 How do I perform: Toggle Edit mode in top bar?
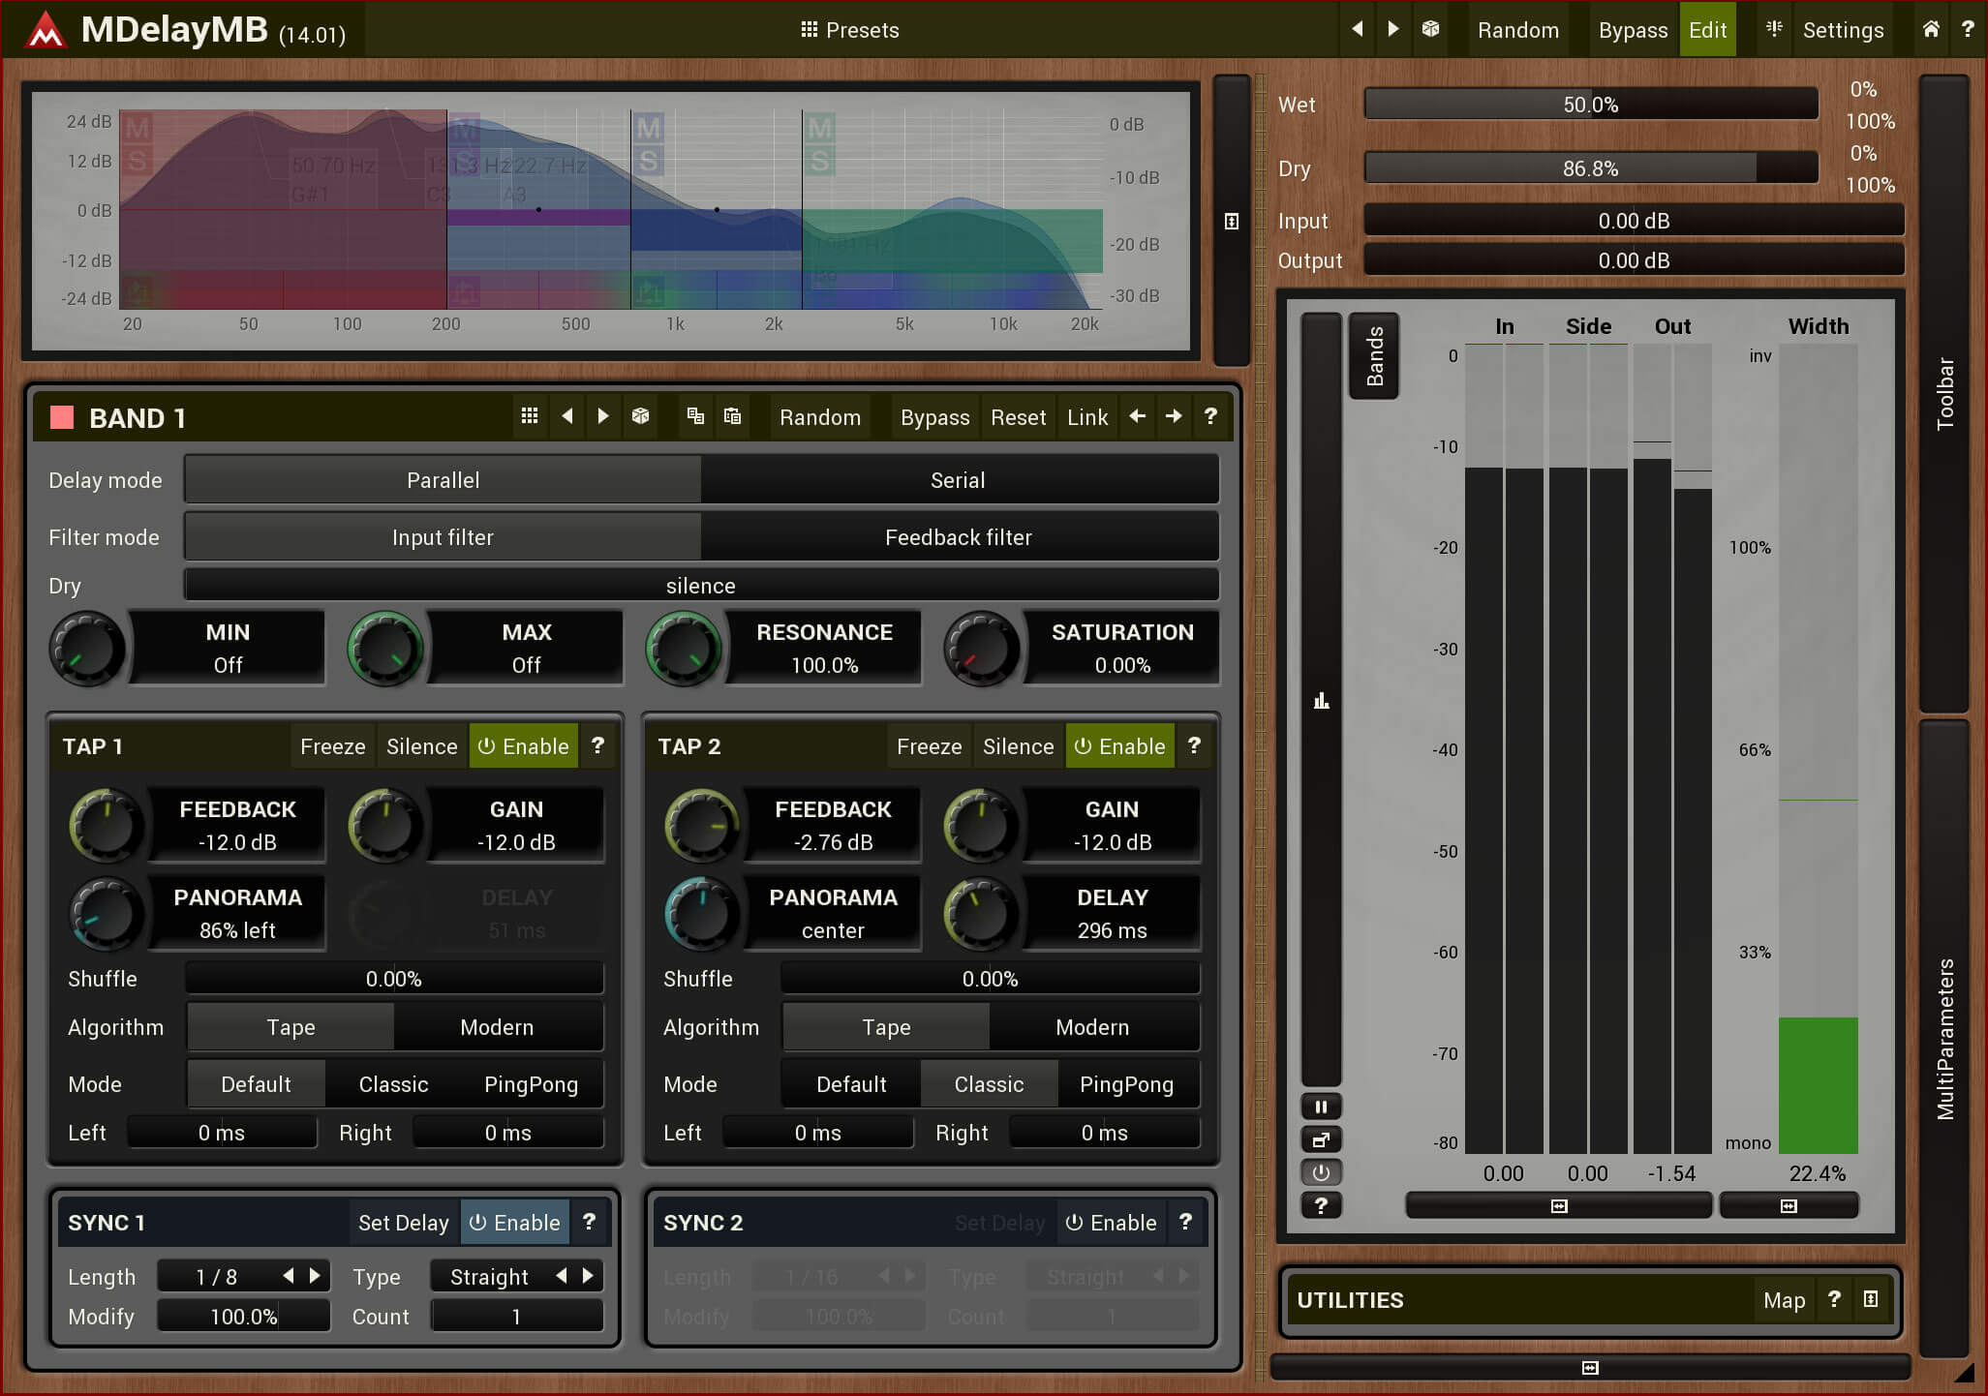coord(1707,30)
